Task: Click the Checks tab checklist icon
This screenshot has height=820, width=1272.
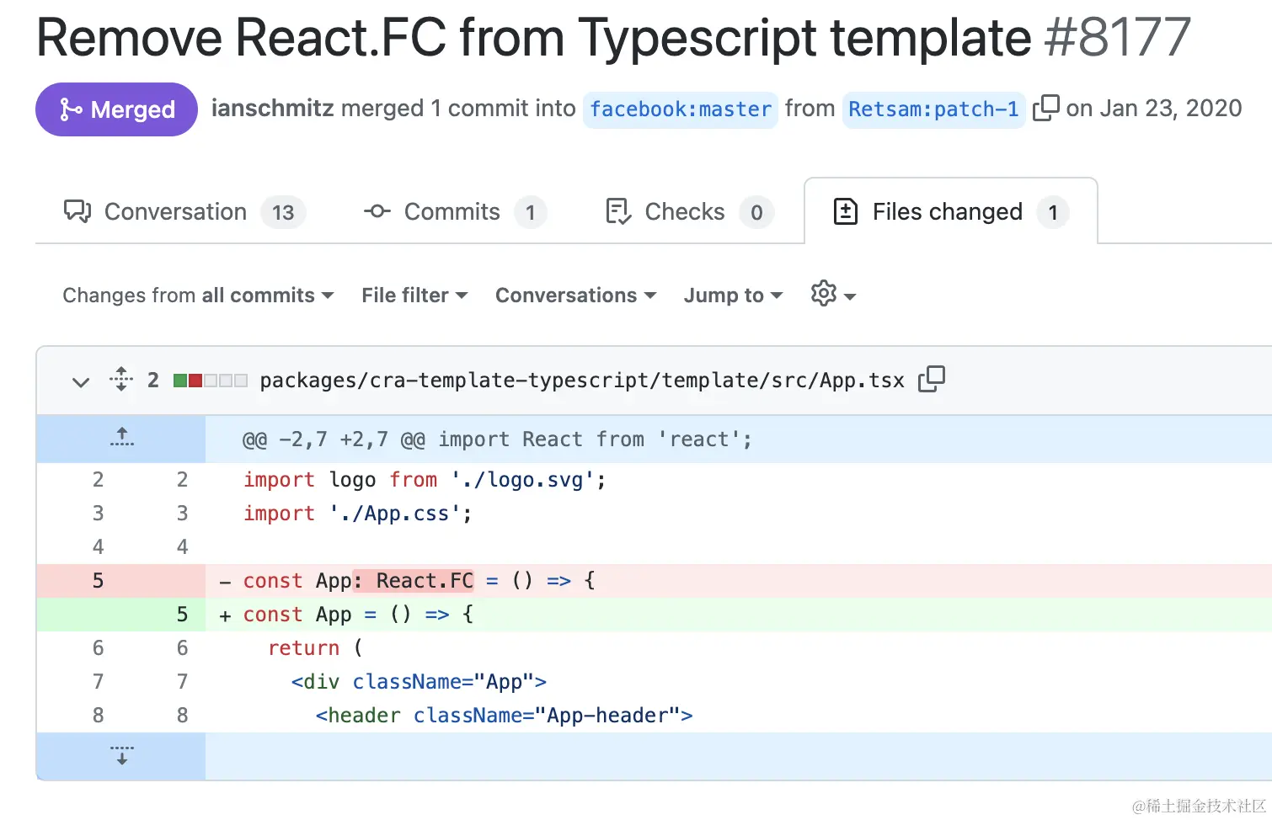Action: point(618,211)
